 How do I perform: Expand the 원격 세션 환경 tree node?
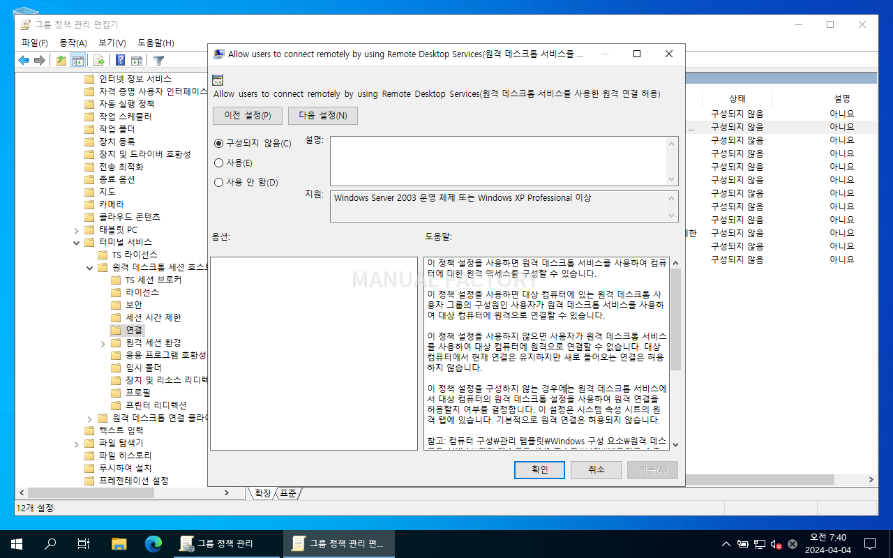click(103, 343)
